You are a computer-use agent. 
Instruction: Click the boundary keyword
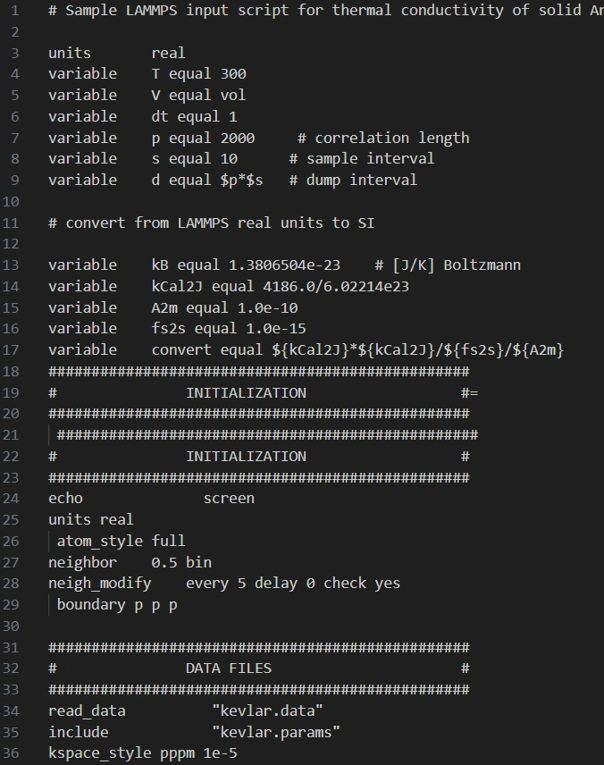pyautogui.click(x=91, y=605)
